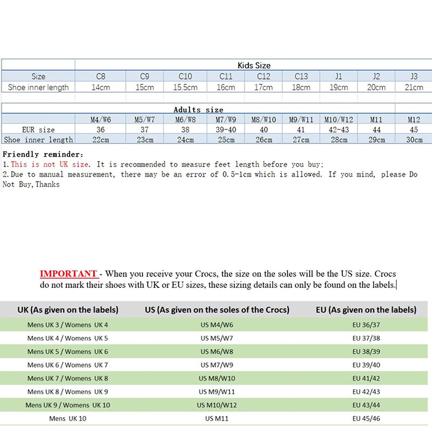Click the red underlined IMPORTANT word
This screenshot has width=432, height=432.
(69, 274)
